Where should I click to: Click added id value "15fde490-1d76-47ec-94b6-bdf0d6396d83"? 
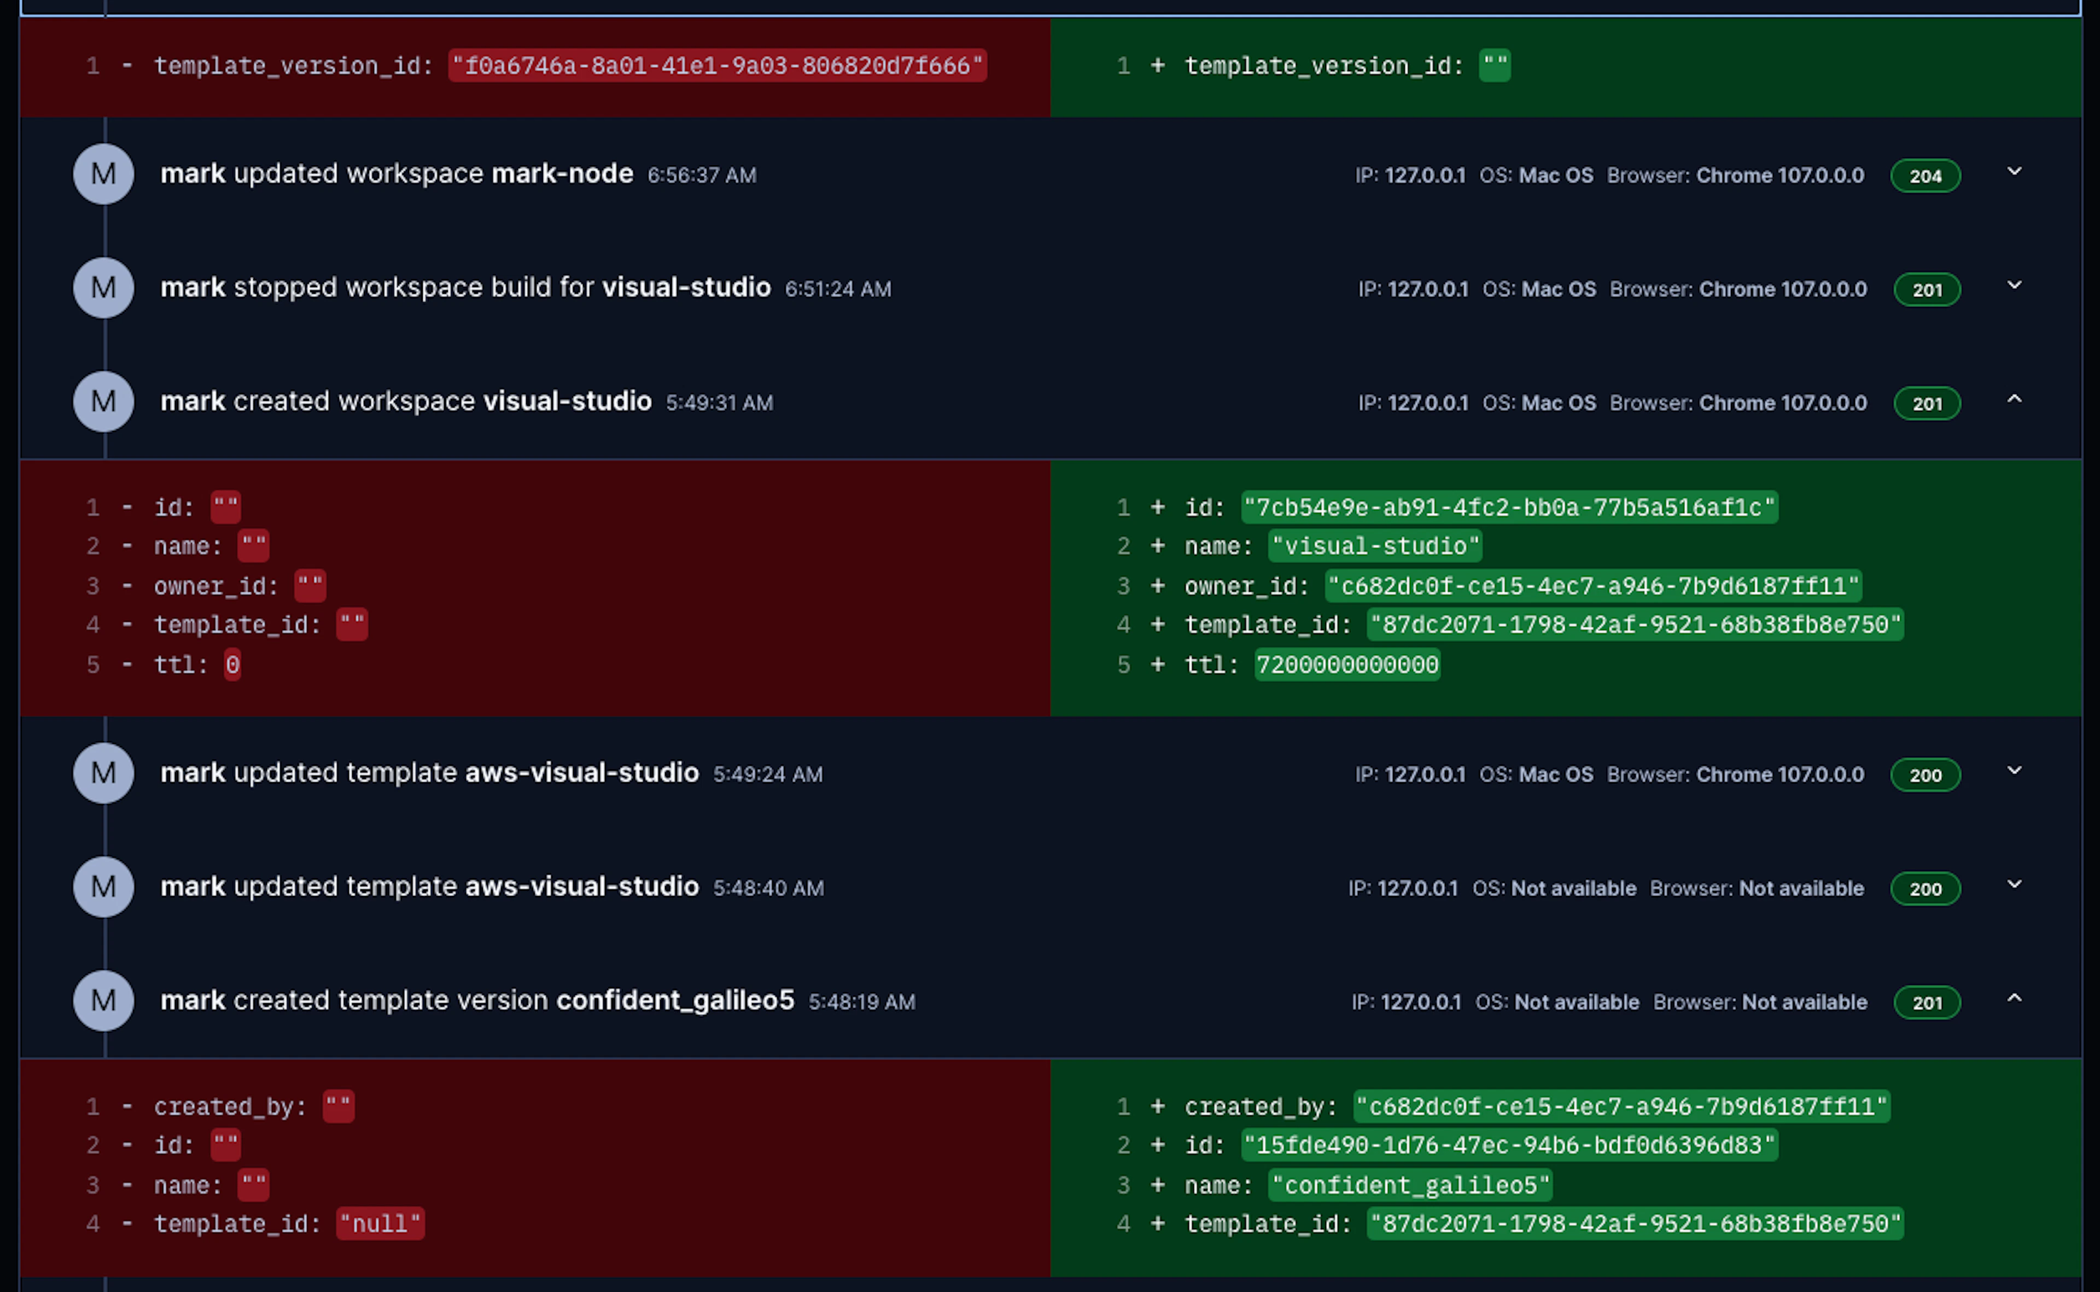coord(1509,1145)
